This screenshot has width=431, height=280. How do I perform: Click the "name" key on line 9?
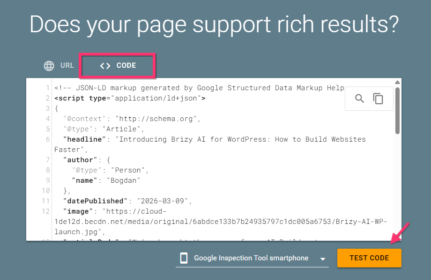click(x=84, y=180)
